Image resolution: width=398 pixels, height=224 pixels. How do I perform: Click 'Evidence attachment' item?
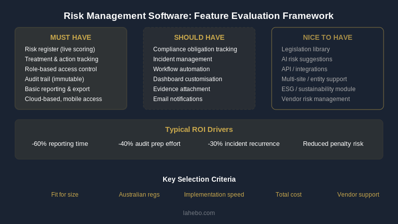[x=182, y=89]
